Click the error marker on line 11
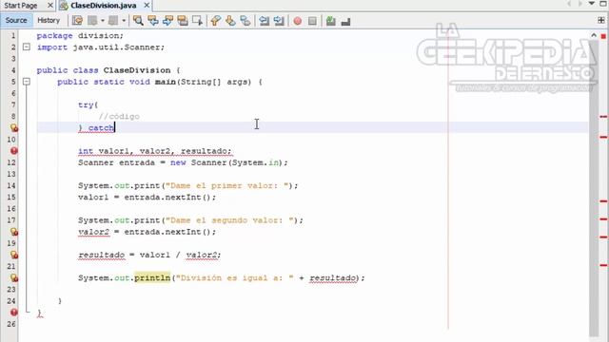This screenshot has height=342, width=609. pyautogui.click(x=14, y=151)
